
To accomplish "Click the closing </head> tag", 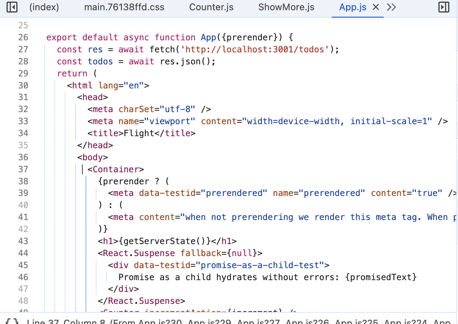I will coord(95,145).
